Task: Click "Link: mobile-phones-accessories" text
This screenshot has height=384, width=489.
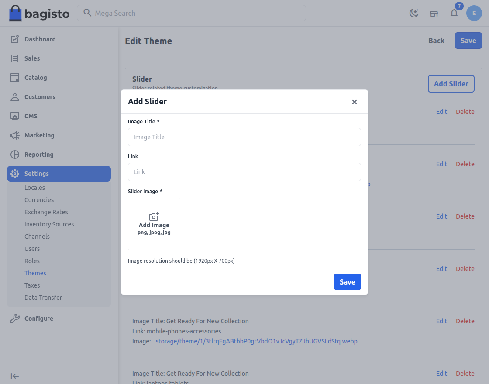Action: (176, 331)
